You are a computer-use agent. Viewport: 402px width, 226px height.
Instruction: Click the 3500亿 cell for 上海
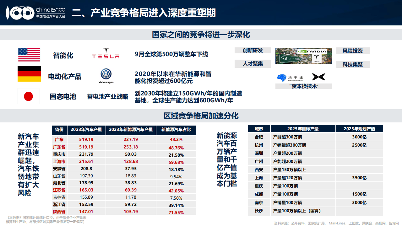click(359, 178)
